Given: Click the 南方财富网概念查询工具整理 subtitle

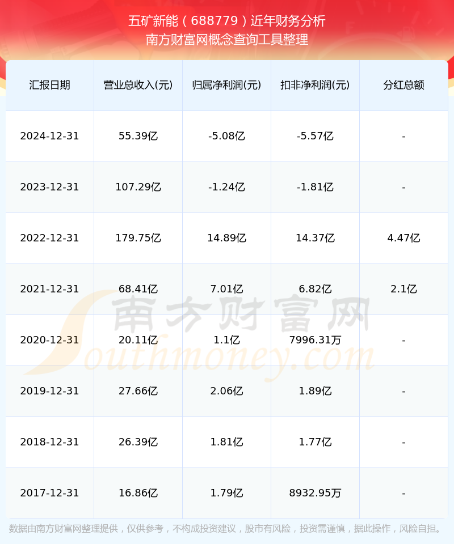Looking at the screenshot, I should pyautogui.click(x=227, y=40).
